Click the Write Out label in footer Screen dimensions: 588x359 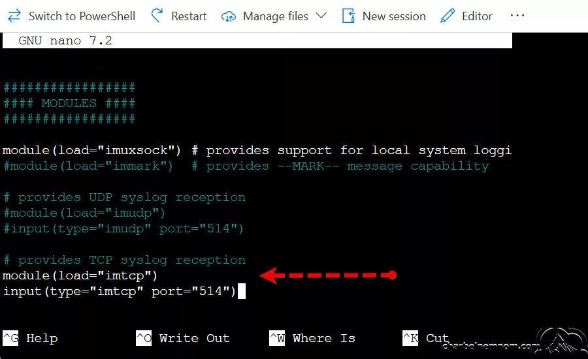pos(194,338)
